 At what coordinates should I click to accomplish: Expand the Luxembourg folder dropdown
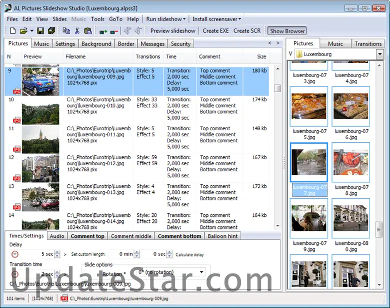tap(379, 54)
